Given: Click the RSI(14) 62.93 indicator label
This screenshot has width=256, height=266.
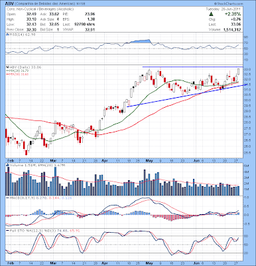Looking at the screenshot, I should coord(22,35).
